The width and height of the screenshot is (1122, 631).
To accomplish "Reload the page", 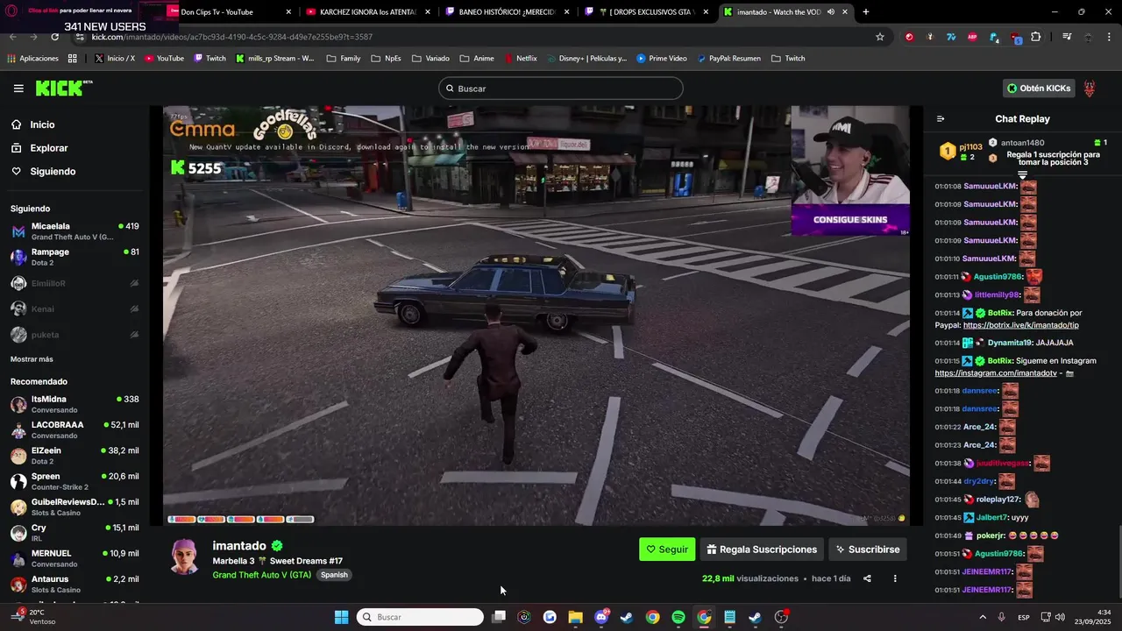I will coord(54,37).
